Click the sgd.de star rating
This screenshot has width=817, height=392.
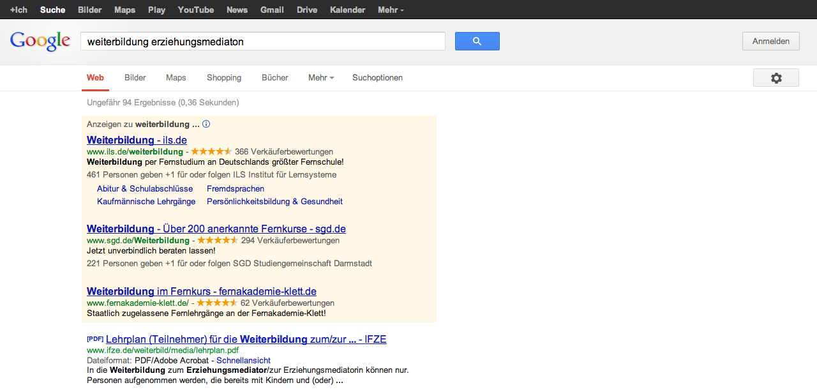218,241
